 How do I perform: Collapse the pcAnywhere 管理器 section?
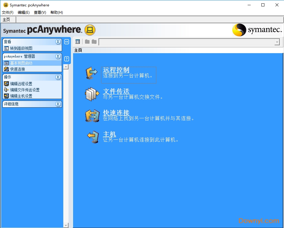coord(58,57)
